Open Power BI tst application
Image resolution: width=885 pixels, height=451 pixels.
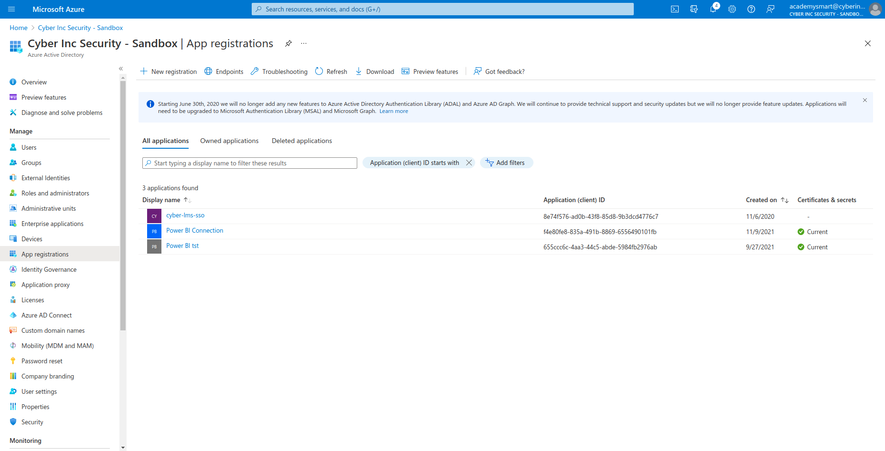click(x=182, y=246)
